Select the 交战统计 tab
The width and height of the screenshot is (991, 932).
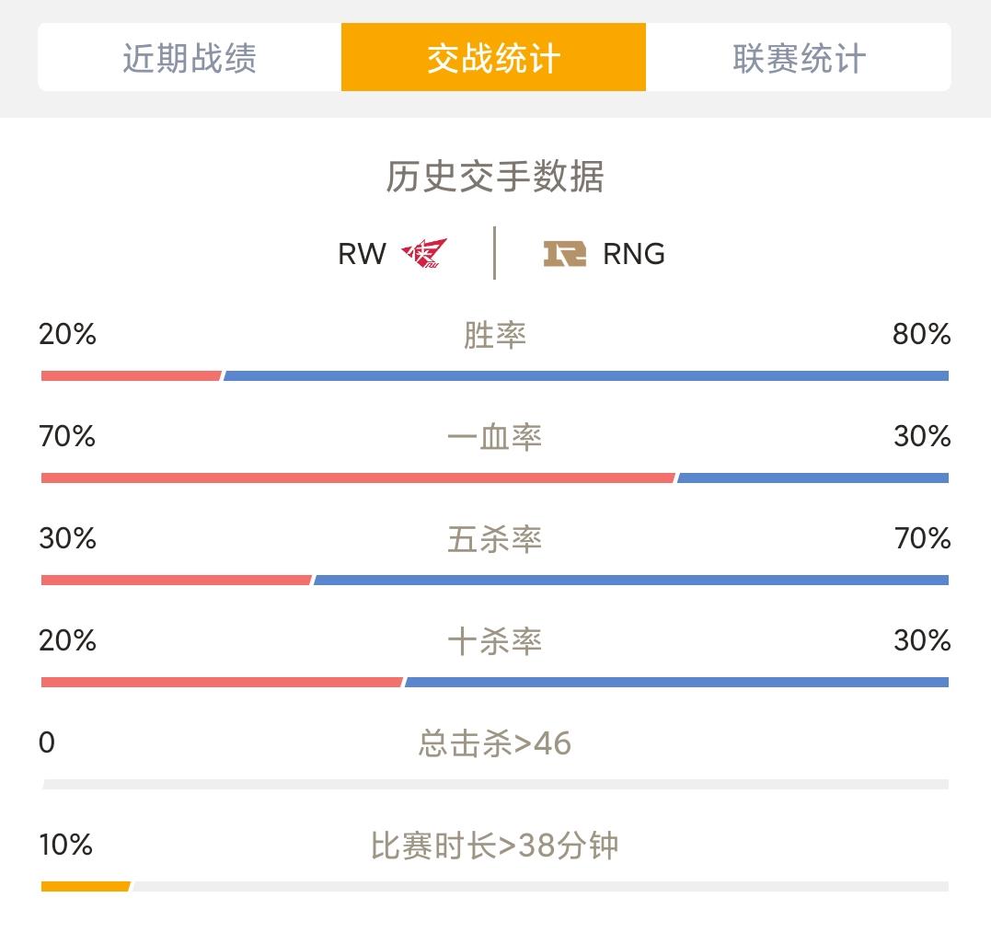pyautogui.click(x=493, y=57)
